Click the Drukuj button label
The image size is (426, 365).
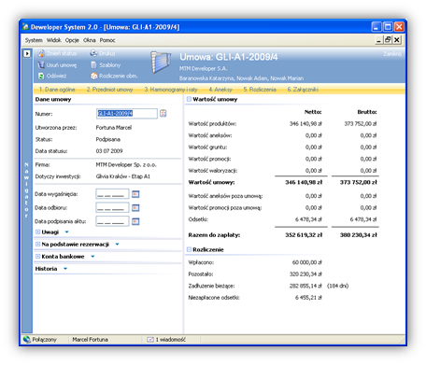pos(107,53)
